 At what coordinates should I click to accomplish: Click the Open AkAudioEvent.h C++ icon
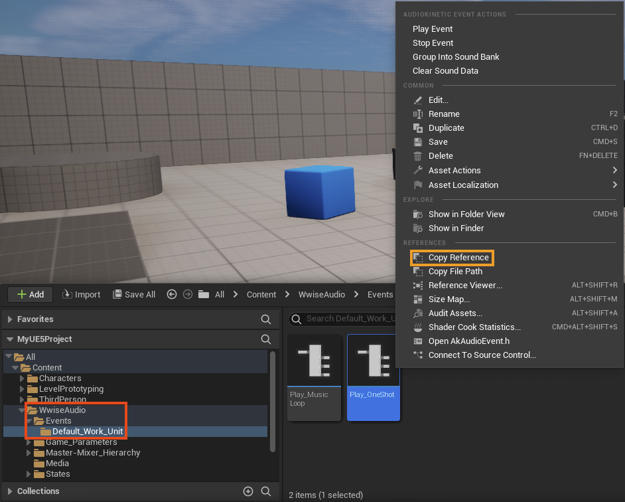418,341
